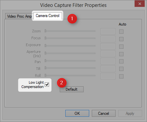The height and width of the screenshot is (122, 147).
Task: Check the Auto box for Aperture (Iris)
Action: click(121, 54)
